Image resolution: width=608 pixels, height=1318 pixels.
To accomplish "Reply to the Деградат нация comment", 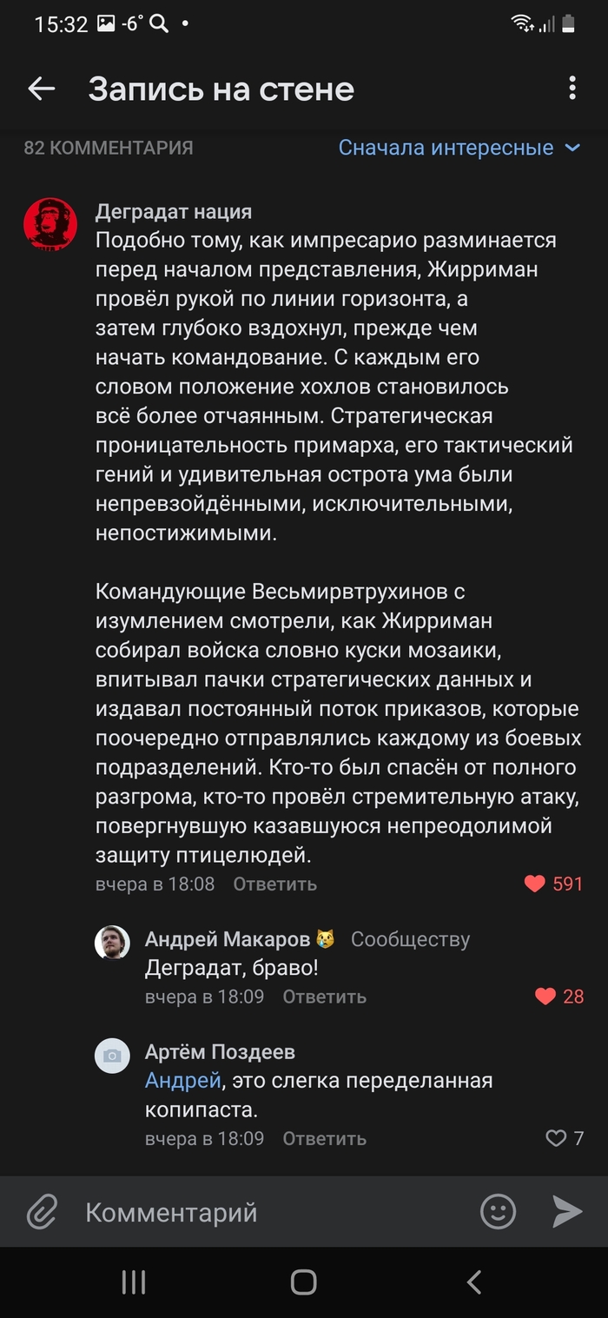I will coord(274,884).
